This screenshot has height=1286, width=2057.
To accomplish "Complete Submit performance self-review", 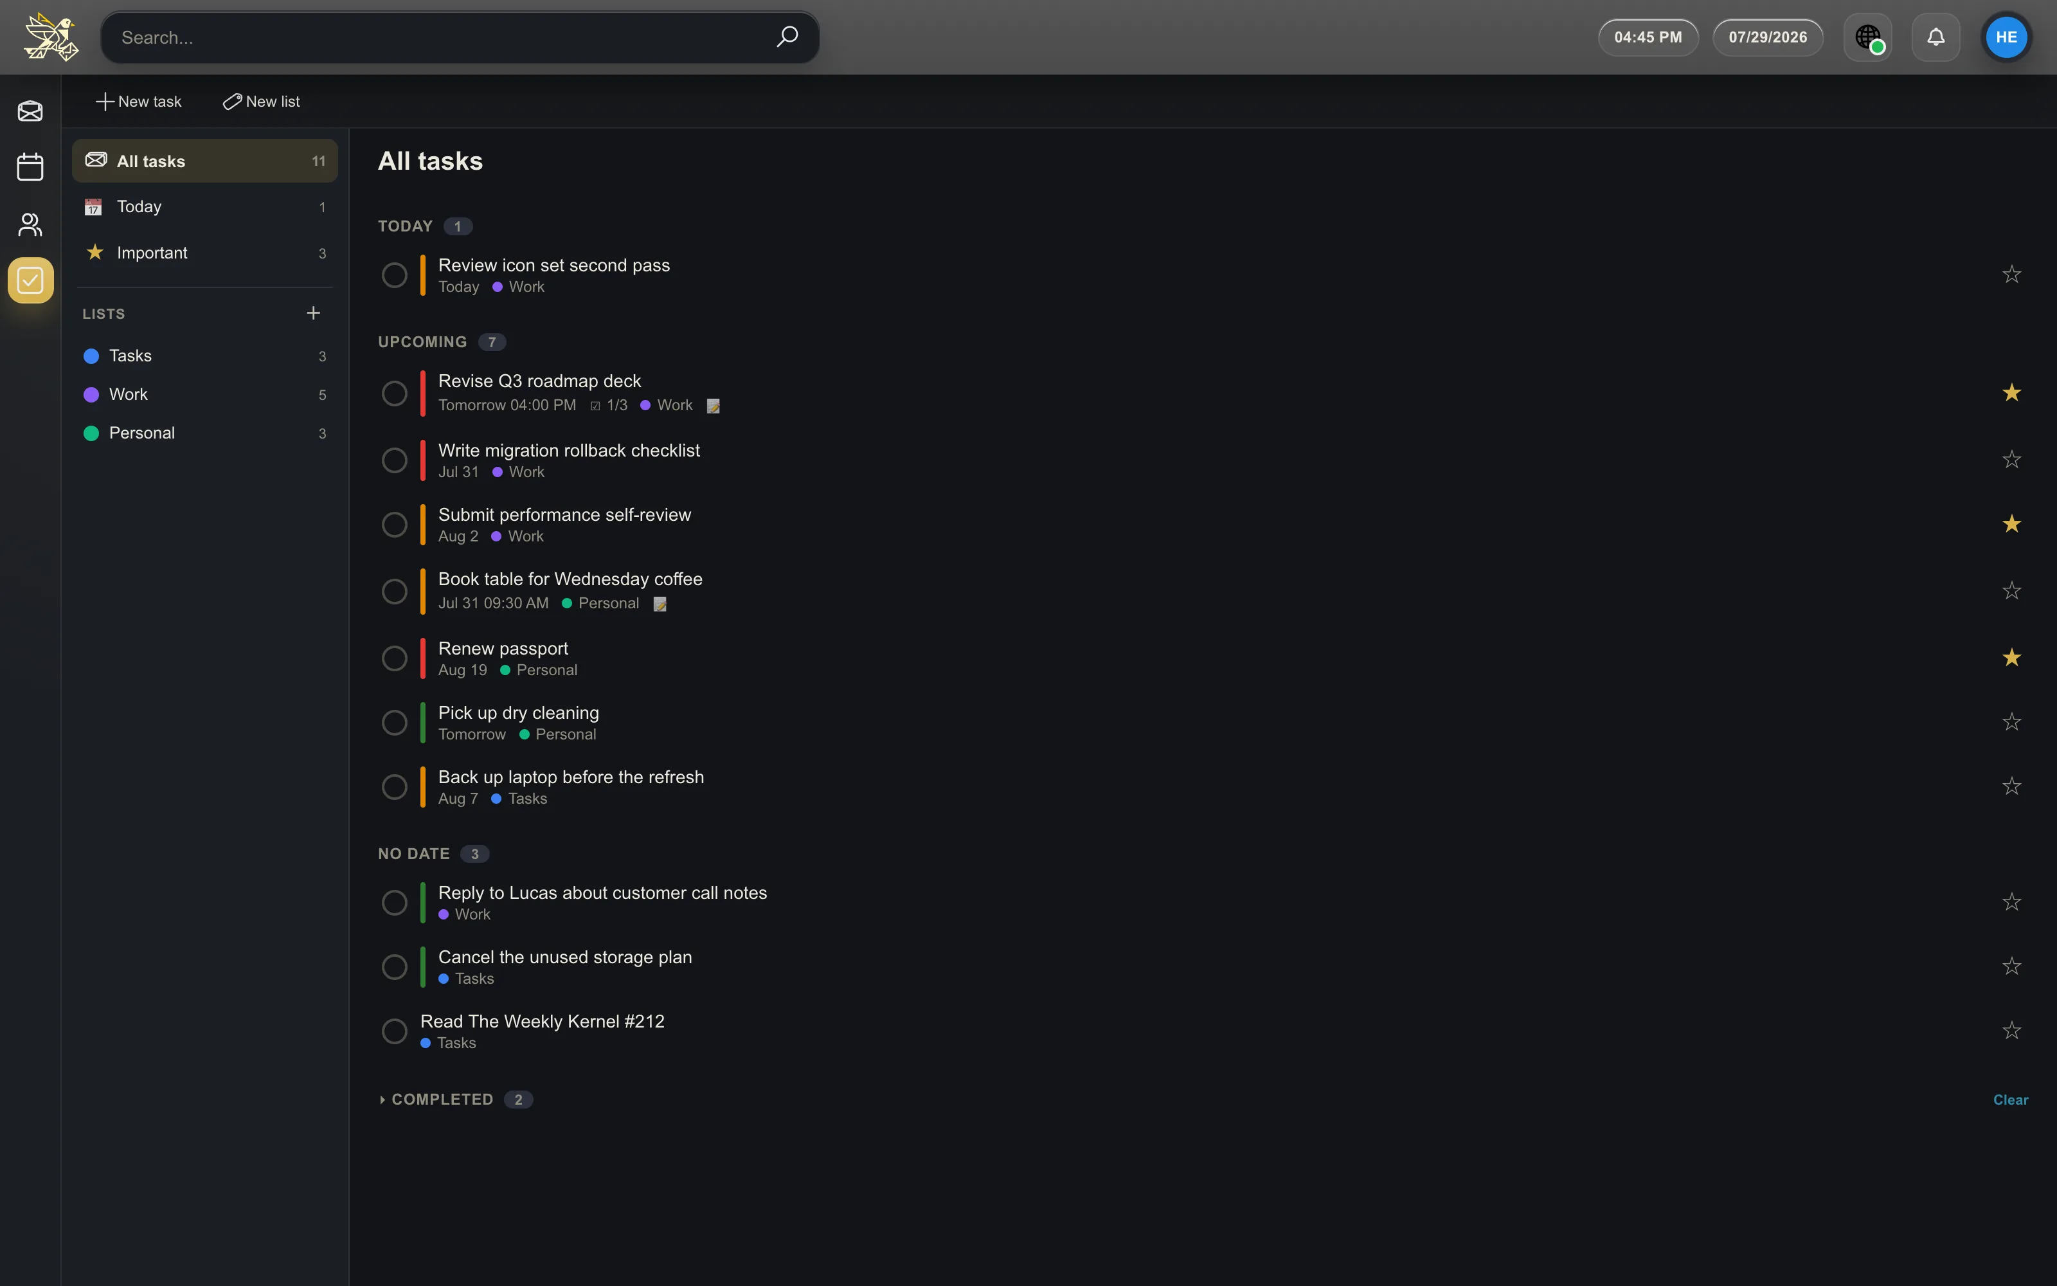I will pos(395,524).
